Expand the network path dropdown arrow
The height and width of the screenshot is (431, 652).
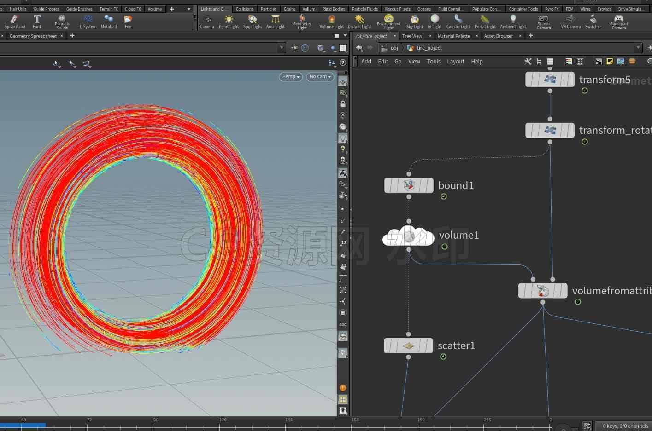pos(638,48)
